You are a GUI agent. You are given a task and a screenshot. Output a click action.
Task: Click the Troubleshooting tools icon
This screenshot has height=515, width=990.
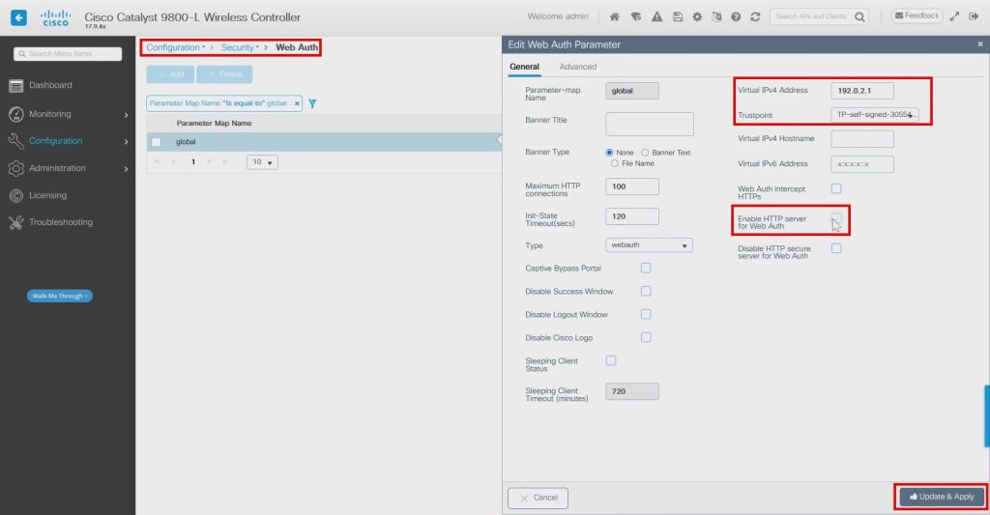tap(16, 222)
